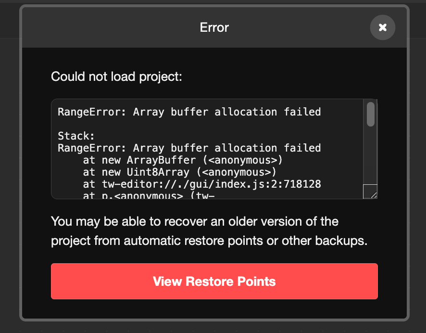Click the "Error" dialog title text
This screenshot has width=426, height=333.
tap(214, 27)
